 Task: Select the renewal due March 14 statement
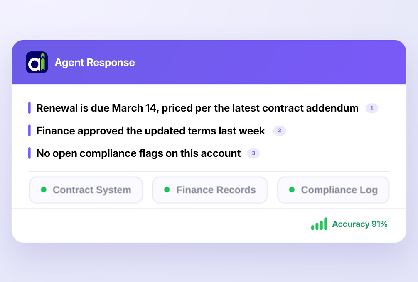point(197,108)
